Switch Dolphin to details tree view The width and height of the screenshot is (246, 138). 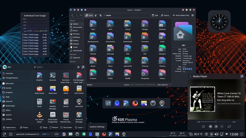pyautogui.click(x=100, y=15)
